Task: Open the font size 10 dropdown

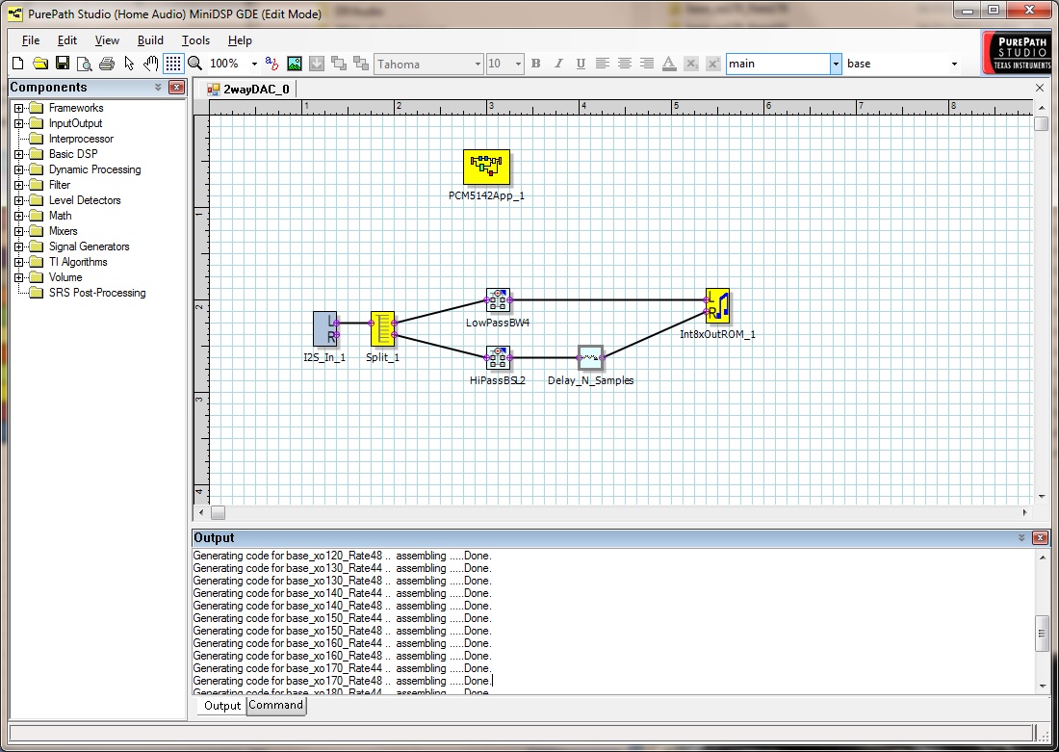Action: [x=518, y=64]
